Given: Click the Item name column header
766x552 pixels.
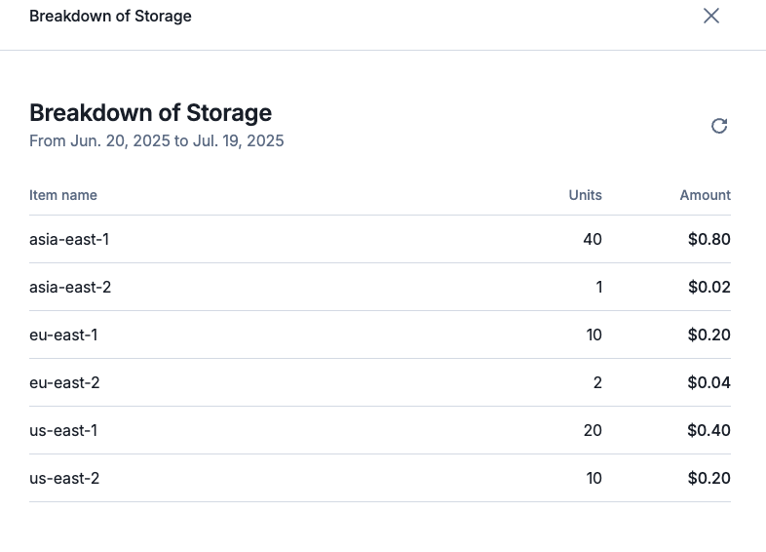Looking at the screenshot, I should coord(63,195).
